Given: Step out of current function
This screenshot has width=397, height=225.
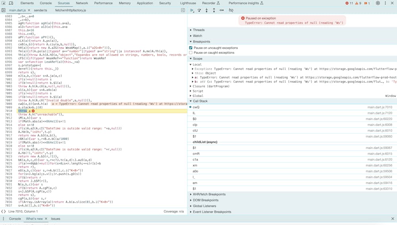Looking at the screenshot, I should (214, 10).
